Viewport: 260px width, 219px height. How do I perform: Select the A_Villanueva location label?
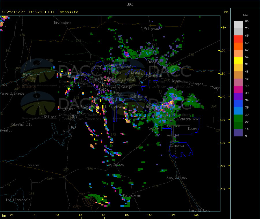(x=151, y=29)
